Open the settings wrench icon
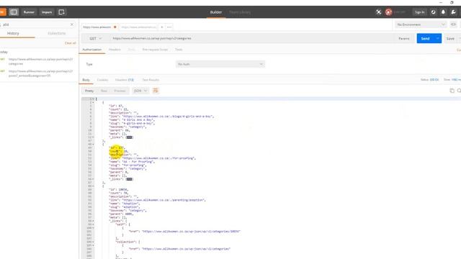Screen dimensions: 461x259 [453, 12]
